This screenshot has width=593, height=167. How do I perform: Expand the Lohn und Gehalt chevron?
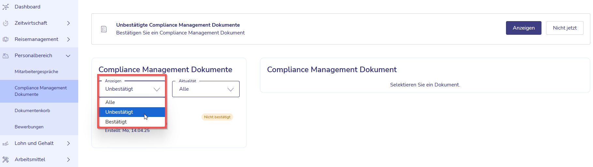(x=68, y=143)
